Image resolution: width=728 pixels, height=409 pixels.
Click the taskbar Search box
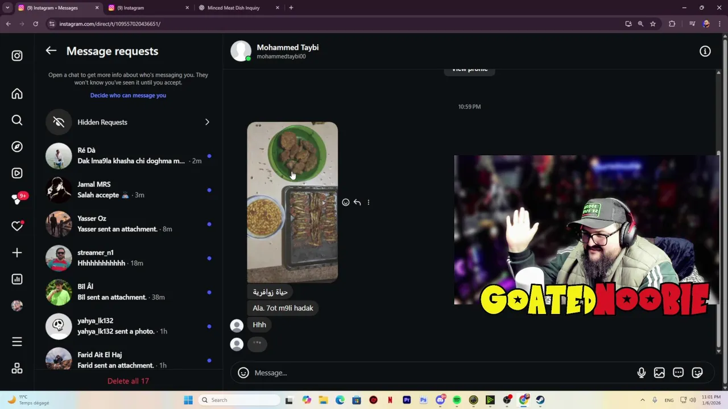tap(238, 400)
